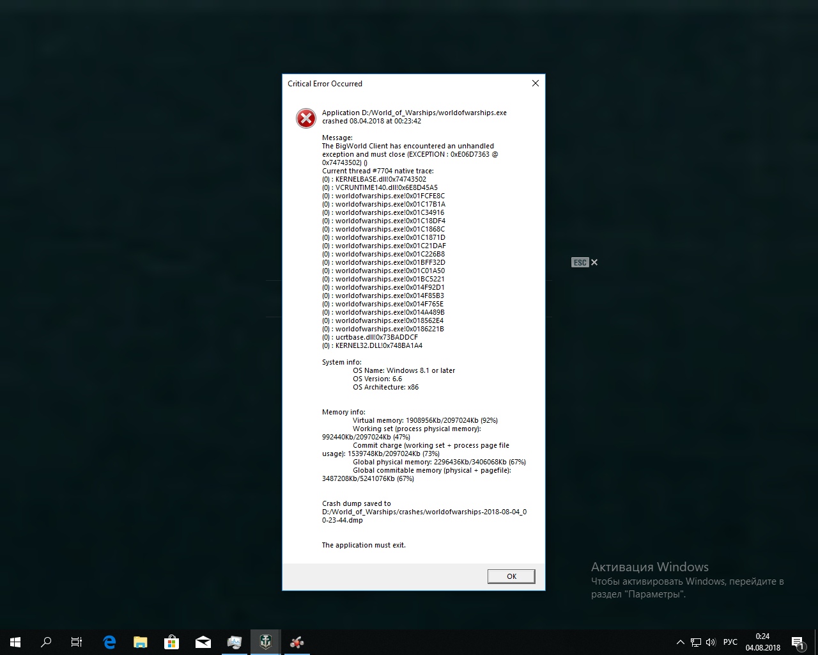The image size is (818, 655).
Task: Click the worldofwarships.exe!0x0186221B trace line
Action: pos(383,329)
